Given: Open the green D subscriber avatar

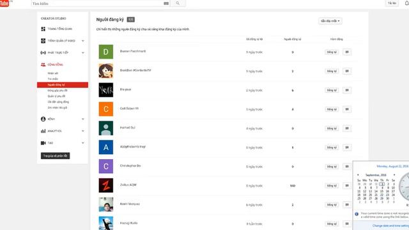Looking at the screenshot, I should tap(106, 52).
